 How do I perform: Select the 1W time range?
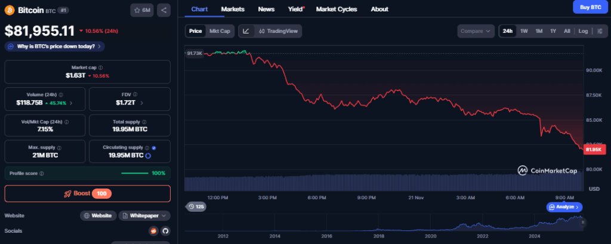coord(524,31)
